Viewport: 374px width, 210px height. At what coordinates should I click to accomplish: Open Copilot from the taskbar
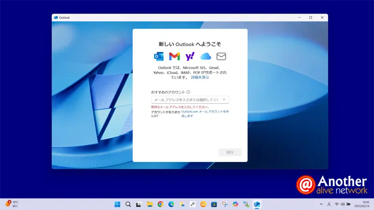pos(236,204)
